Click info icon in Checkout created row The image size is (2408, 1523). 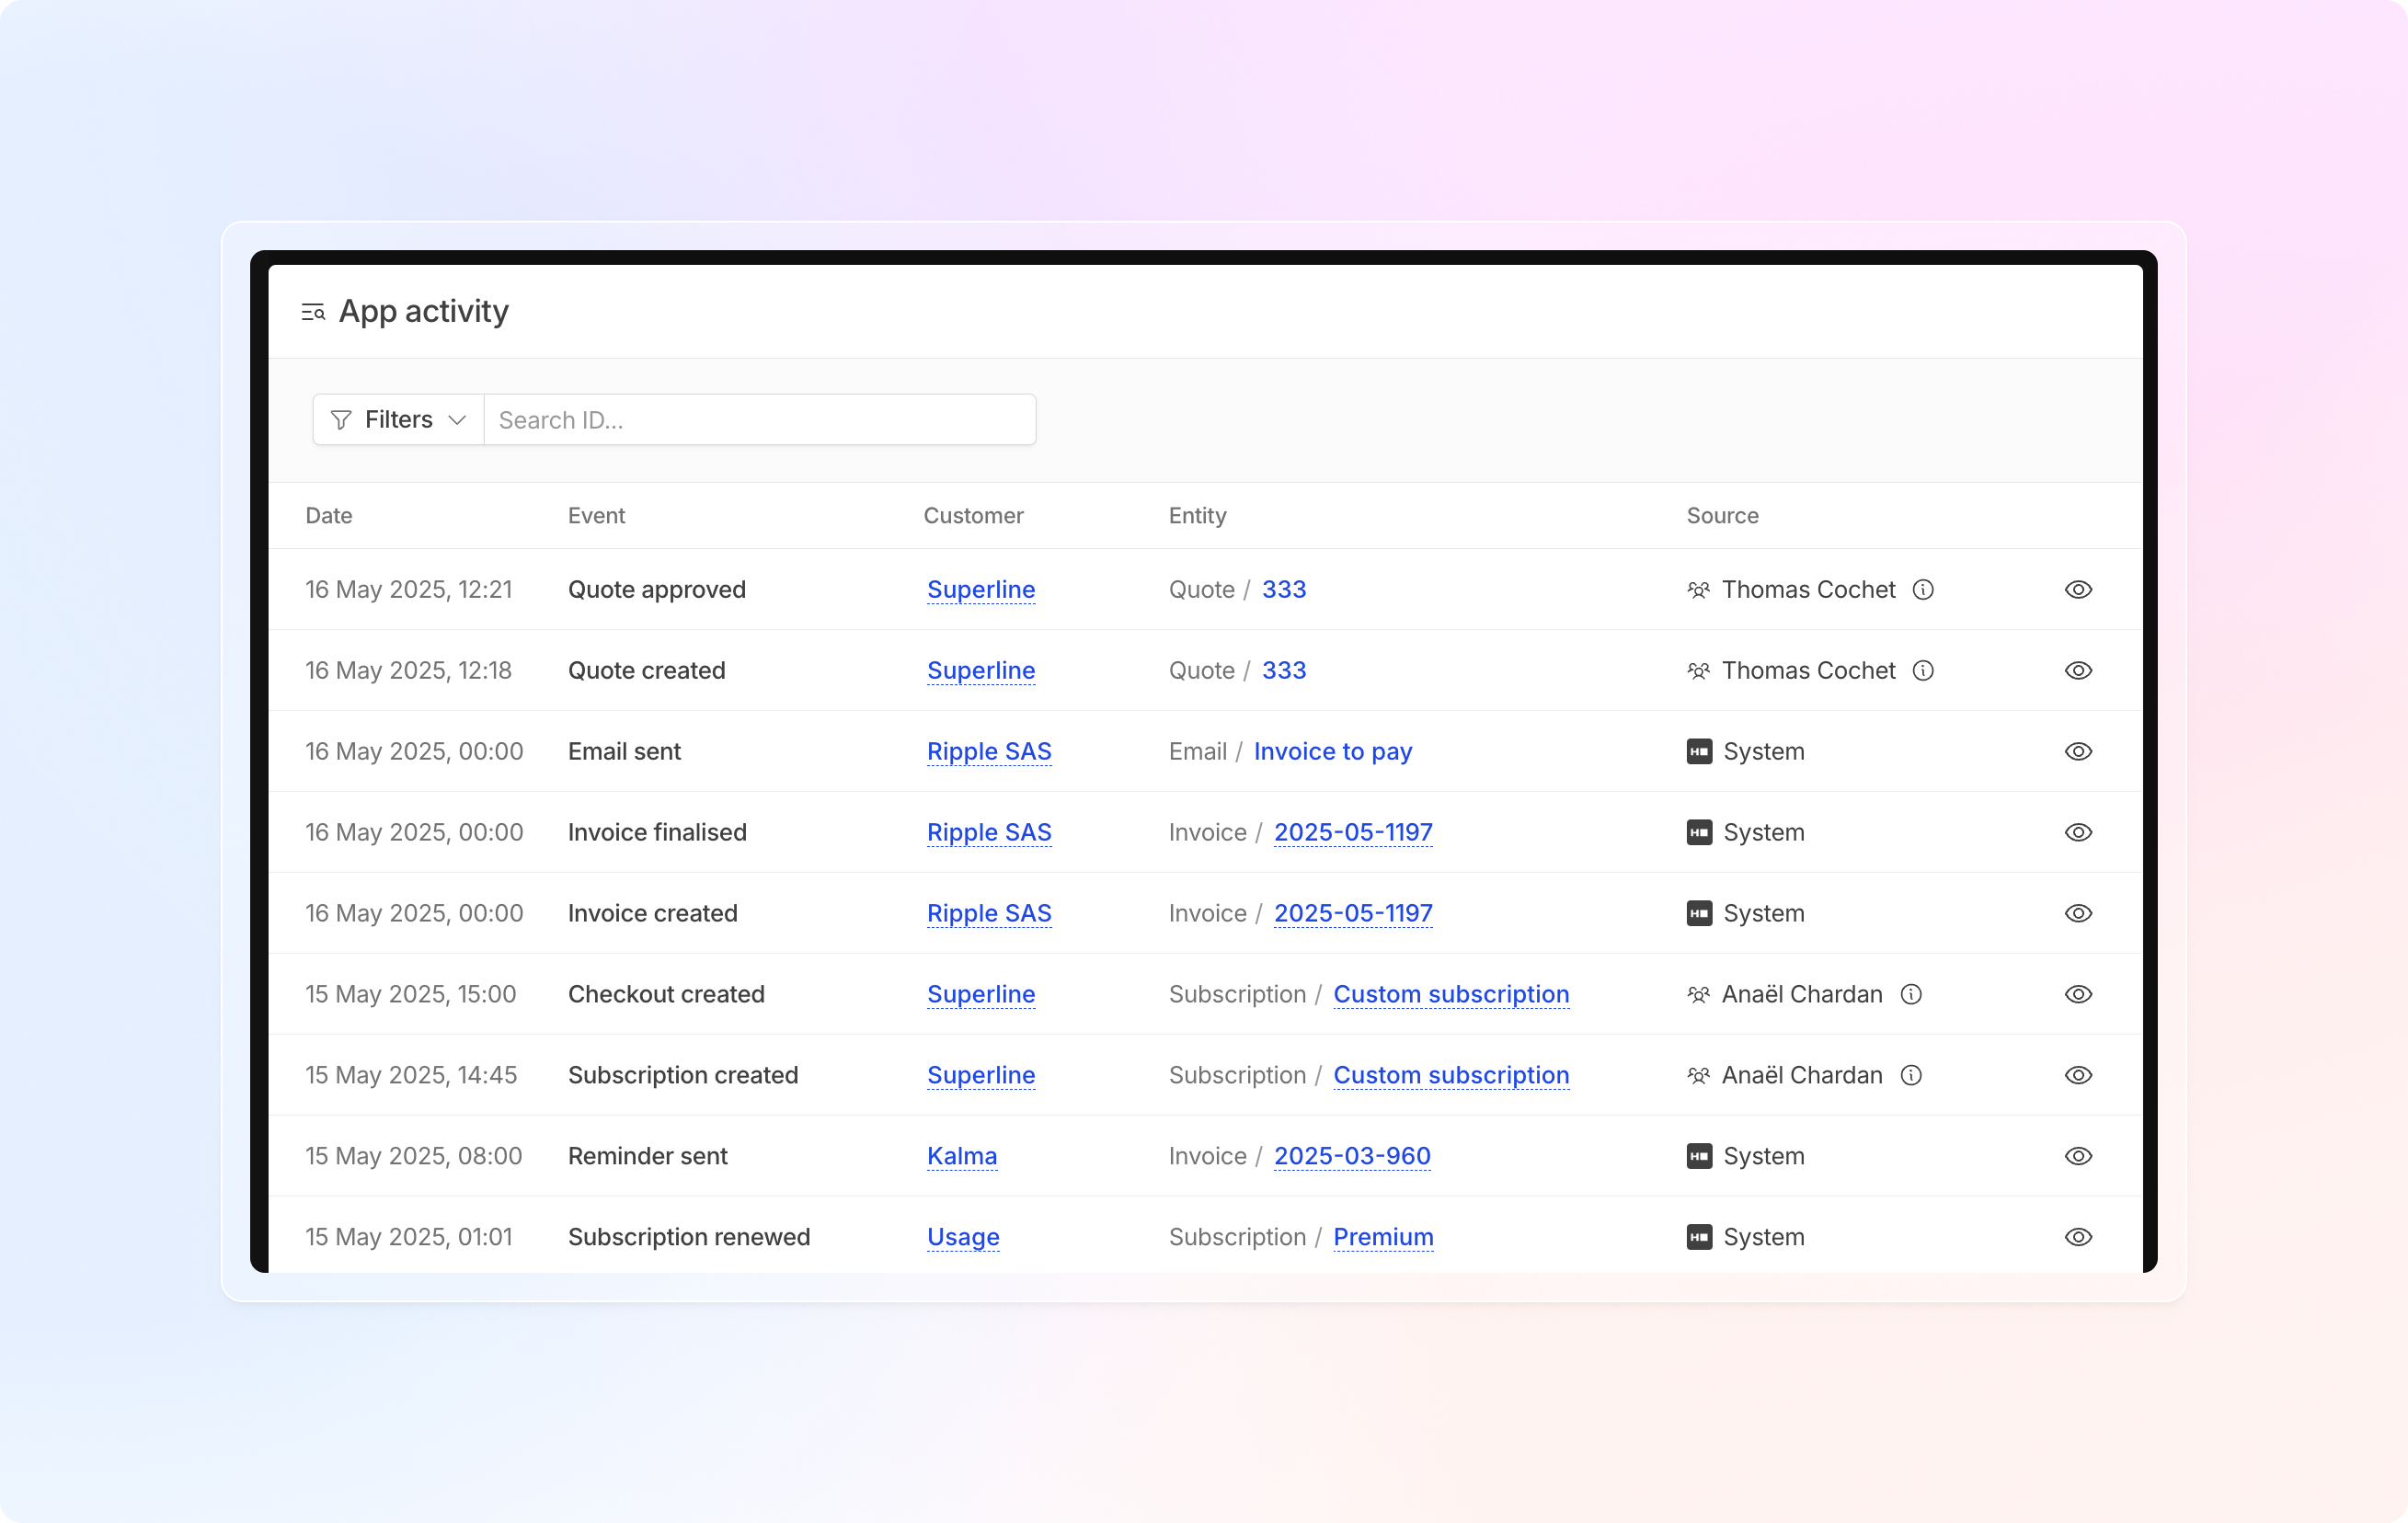(x=1911, y=995)
